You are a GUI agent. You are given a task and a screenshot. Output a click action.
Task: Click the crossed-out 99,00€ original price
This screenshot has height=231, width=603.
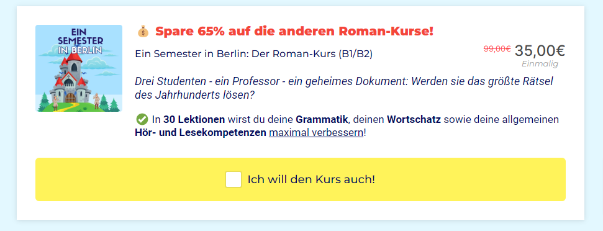(x=497, y=49)
